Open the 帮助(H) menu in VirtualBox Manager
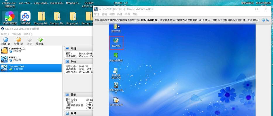Viewport: 273px width, 116px height. 27,34
